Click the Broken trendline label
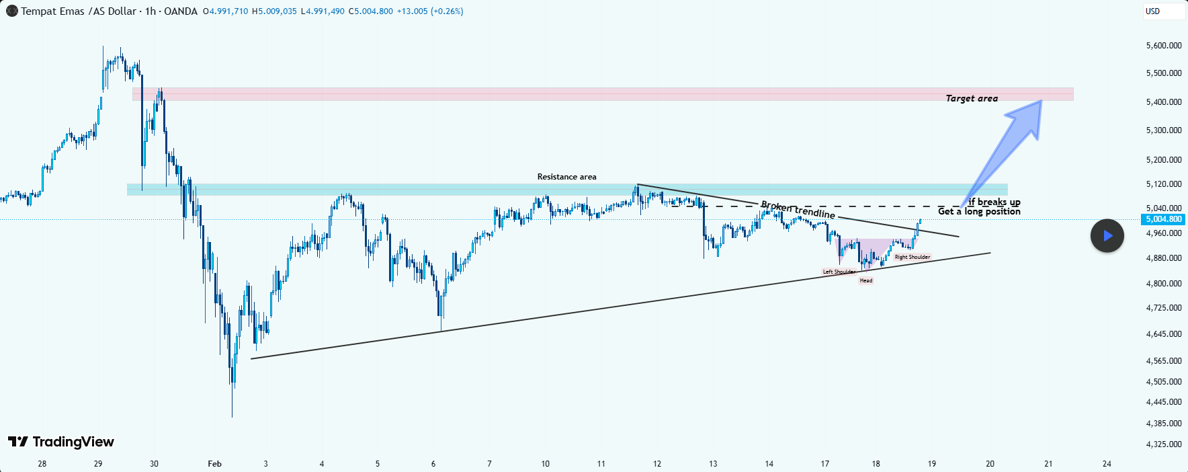The width and height of the screenshot is (1188, 472). click(798, 210)
